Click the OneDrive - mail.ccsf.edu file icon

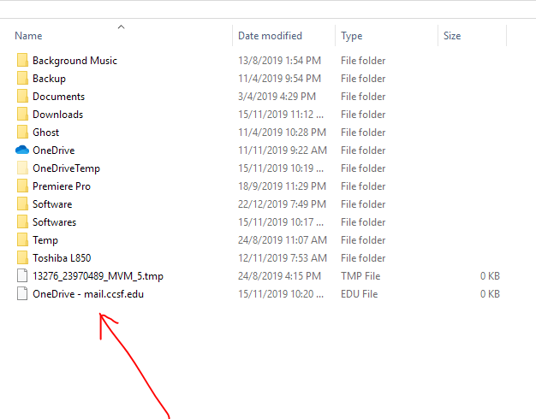pyautogui.click(x=22, y=293)
